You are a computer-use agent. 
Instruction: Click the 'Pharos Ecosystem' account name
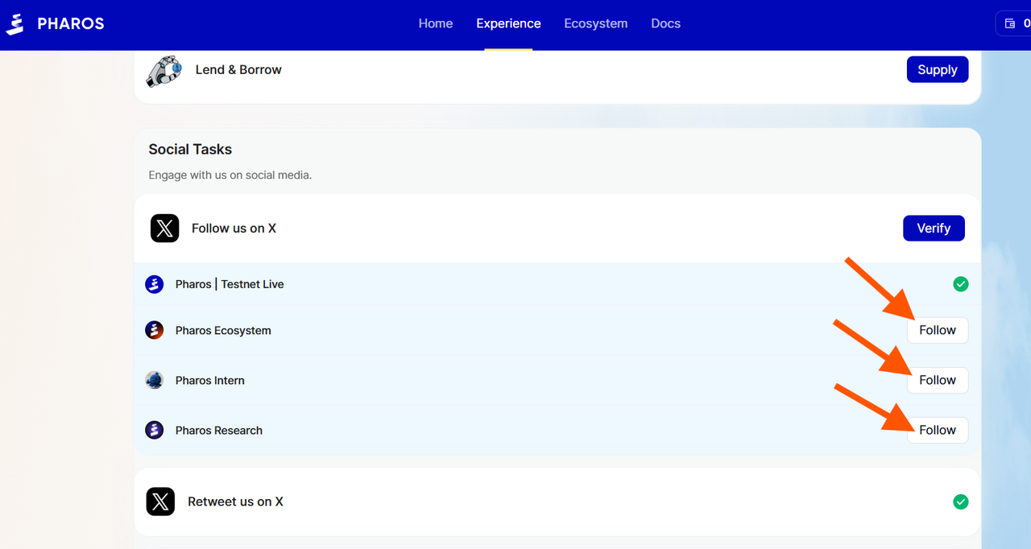point(223,330)
